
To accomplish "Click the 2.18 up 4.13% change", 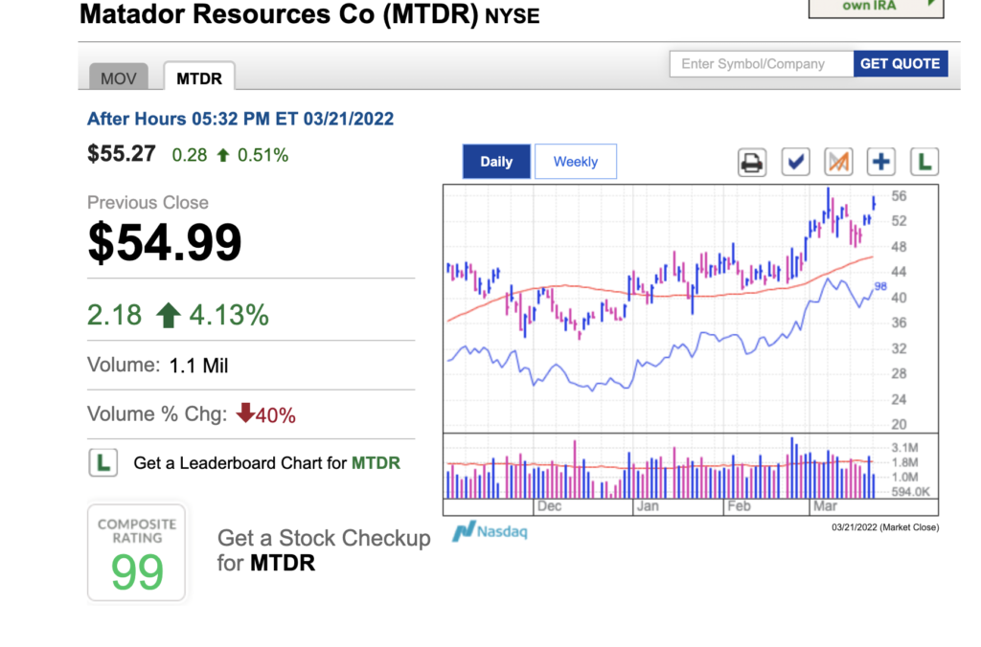I will [178, 315].
